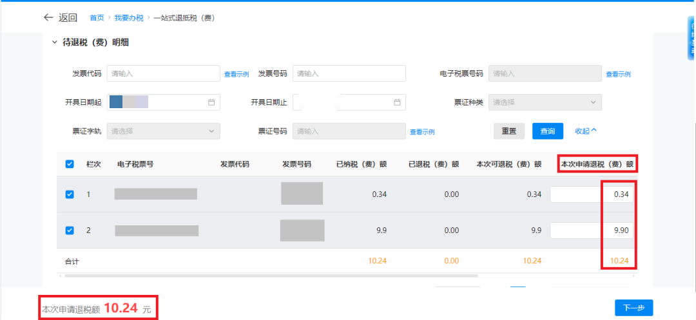Viewport: 696px width, 320px height.
Task: Open calendar icon in 开具日期起 field
Action: pos(211,102)
